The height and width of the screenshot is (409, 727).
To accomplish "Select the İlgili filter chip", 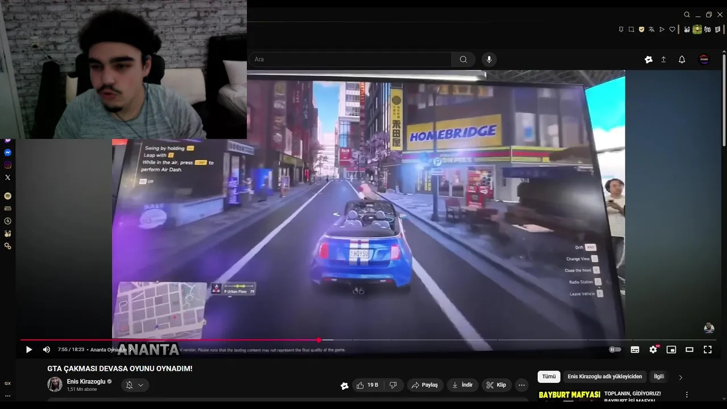I will tap(659, 377).
